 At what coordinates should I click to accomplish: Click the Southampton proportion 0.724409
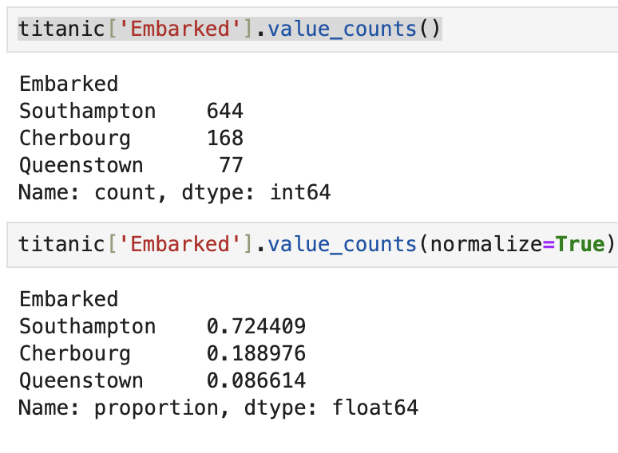256,326
